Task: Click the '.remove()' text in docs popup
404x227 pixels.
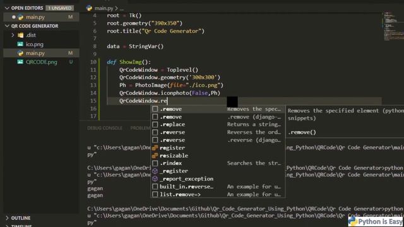Action: pos(302,132)
